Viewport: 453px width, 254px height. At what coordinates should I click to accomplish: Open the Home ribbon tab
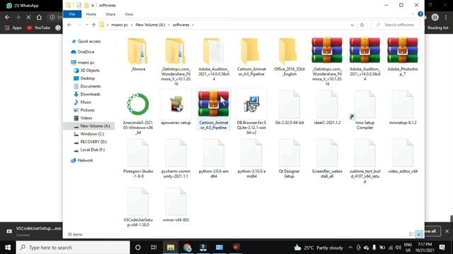point(91,14)
